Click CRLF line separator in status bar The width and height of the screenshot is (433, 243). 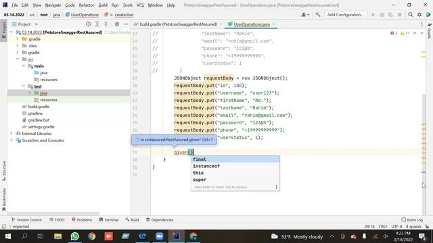click(383, 227)
